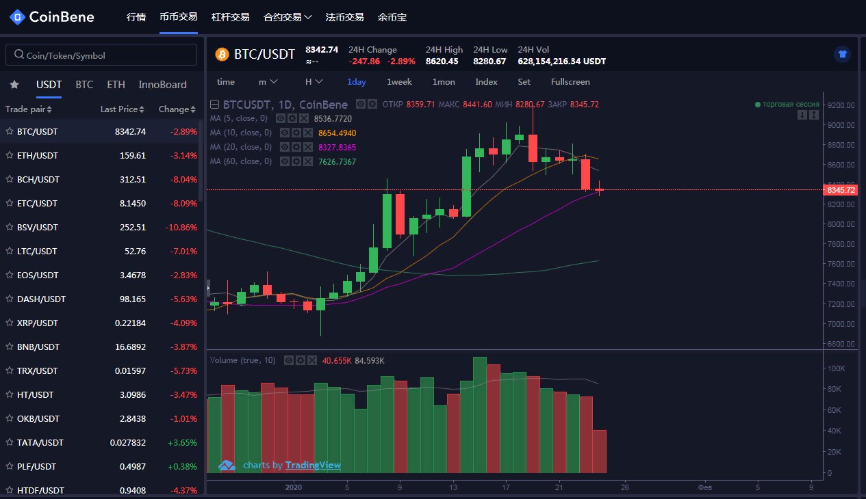This screenshot has height=499, width=866.
Task: Open 余币宝 in the top navigation
Action: point(392,17)
